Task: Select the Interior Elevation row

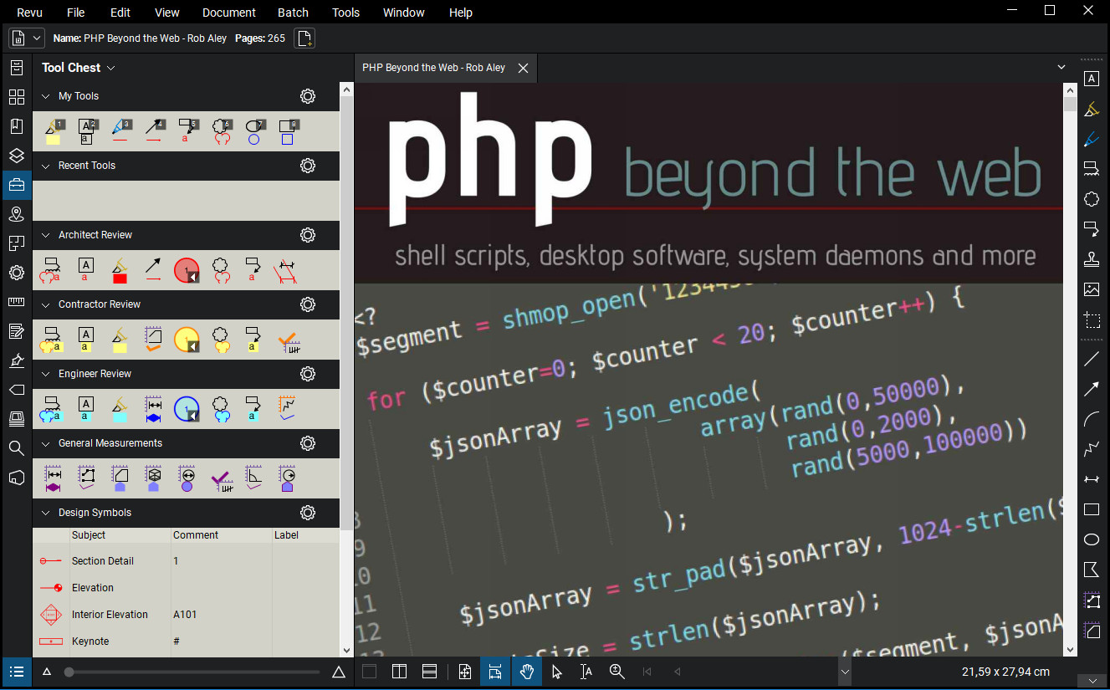Action: pos(186,615)
